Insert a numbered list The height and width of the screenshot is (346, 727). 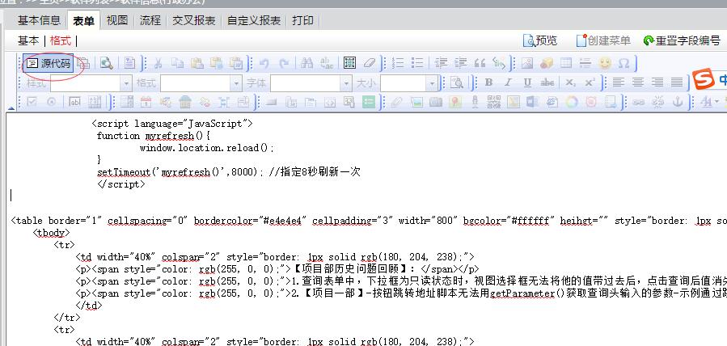click(398, 63)
